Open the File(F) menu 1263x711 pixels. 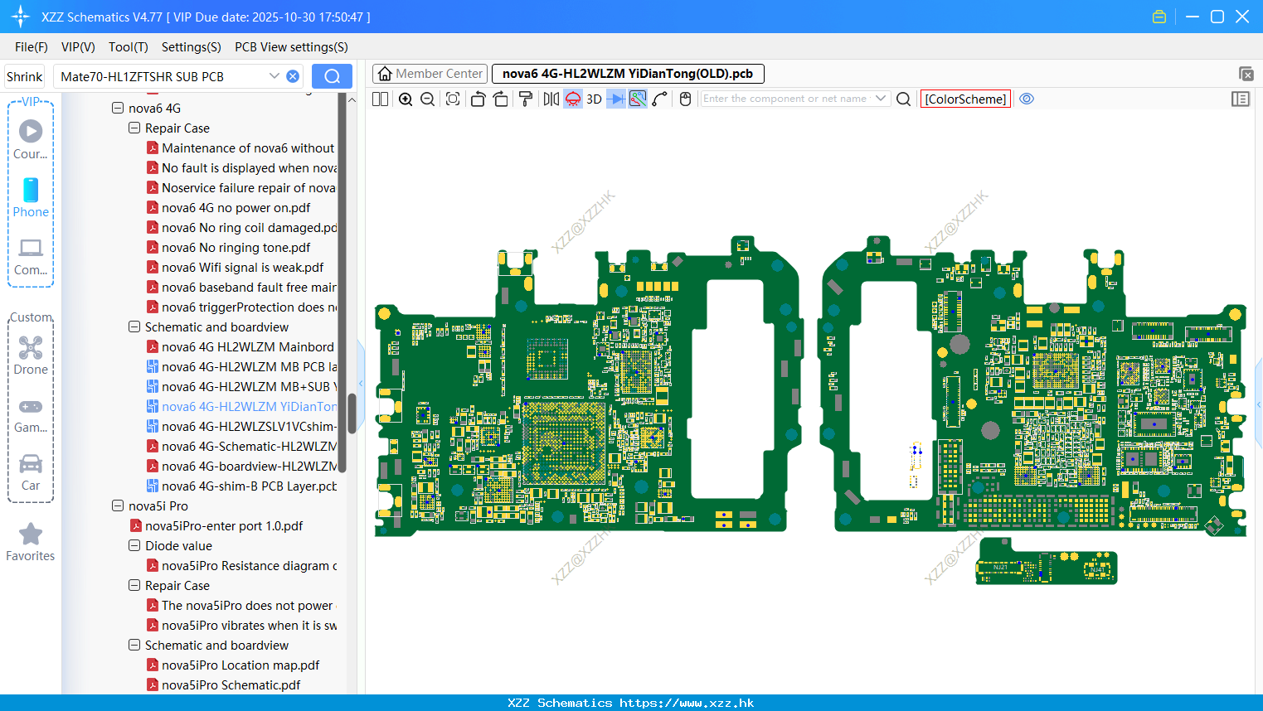(32, 47)
